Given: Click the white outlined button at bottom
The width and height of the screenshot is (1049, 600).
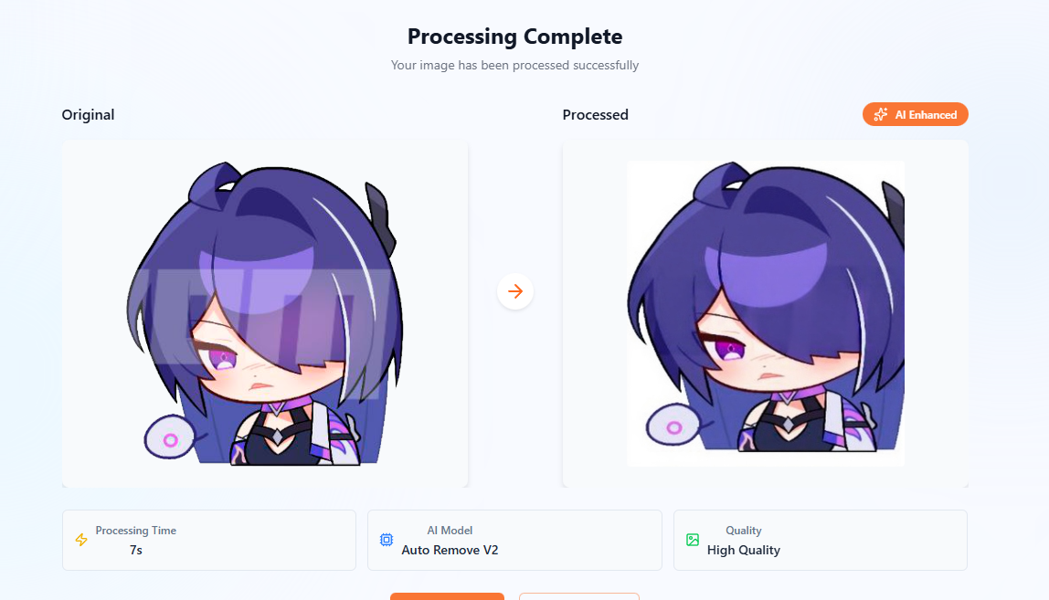Looking at the screenshot, I should (x=578, y=596).
